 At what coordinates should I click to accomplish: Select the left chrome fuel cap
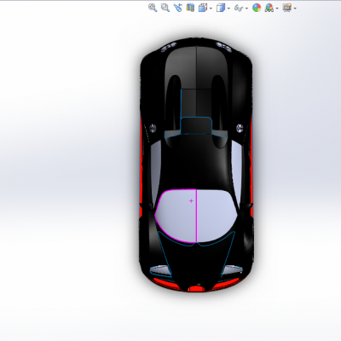[153, 128]
